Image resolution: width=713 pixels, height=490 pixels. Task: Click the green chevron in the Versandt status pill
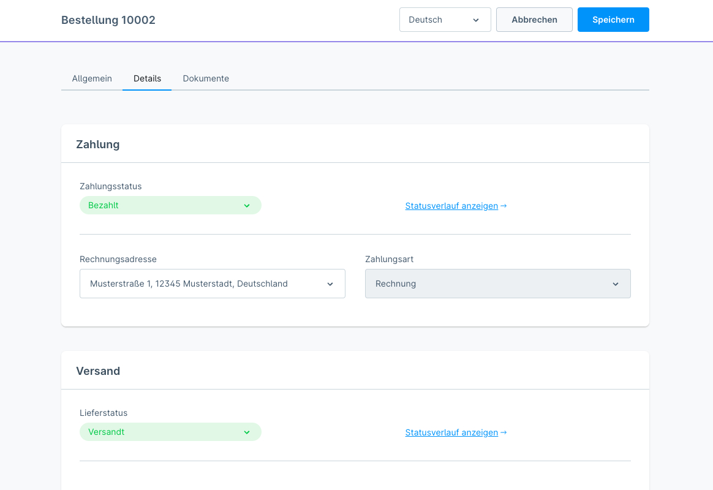coord(247,432)
